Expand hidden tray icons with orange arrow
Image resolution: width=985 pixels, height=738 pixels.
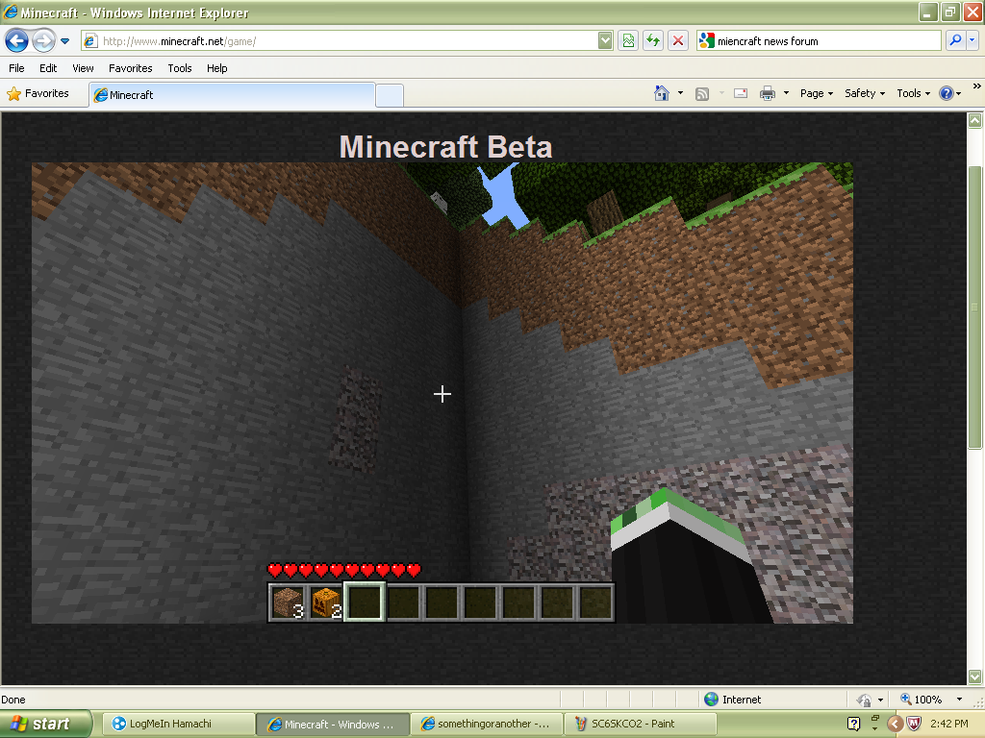(x=896, y=725)
